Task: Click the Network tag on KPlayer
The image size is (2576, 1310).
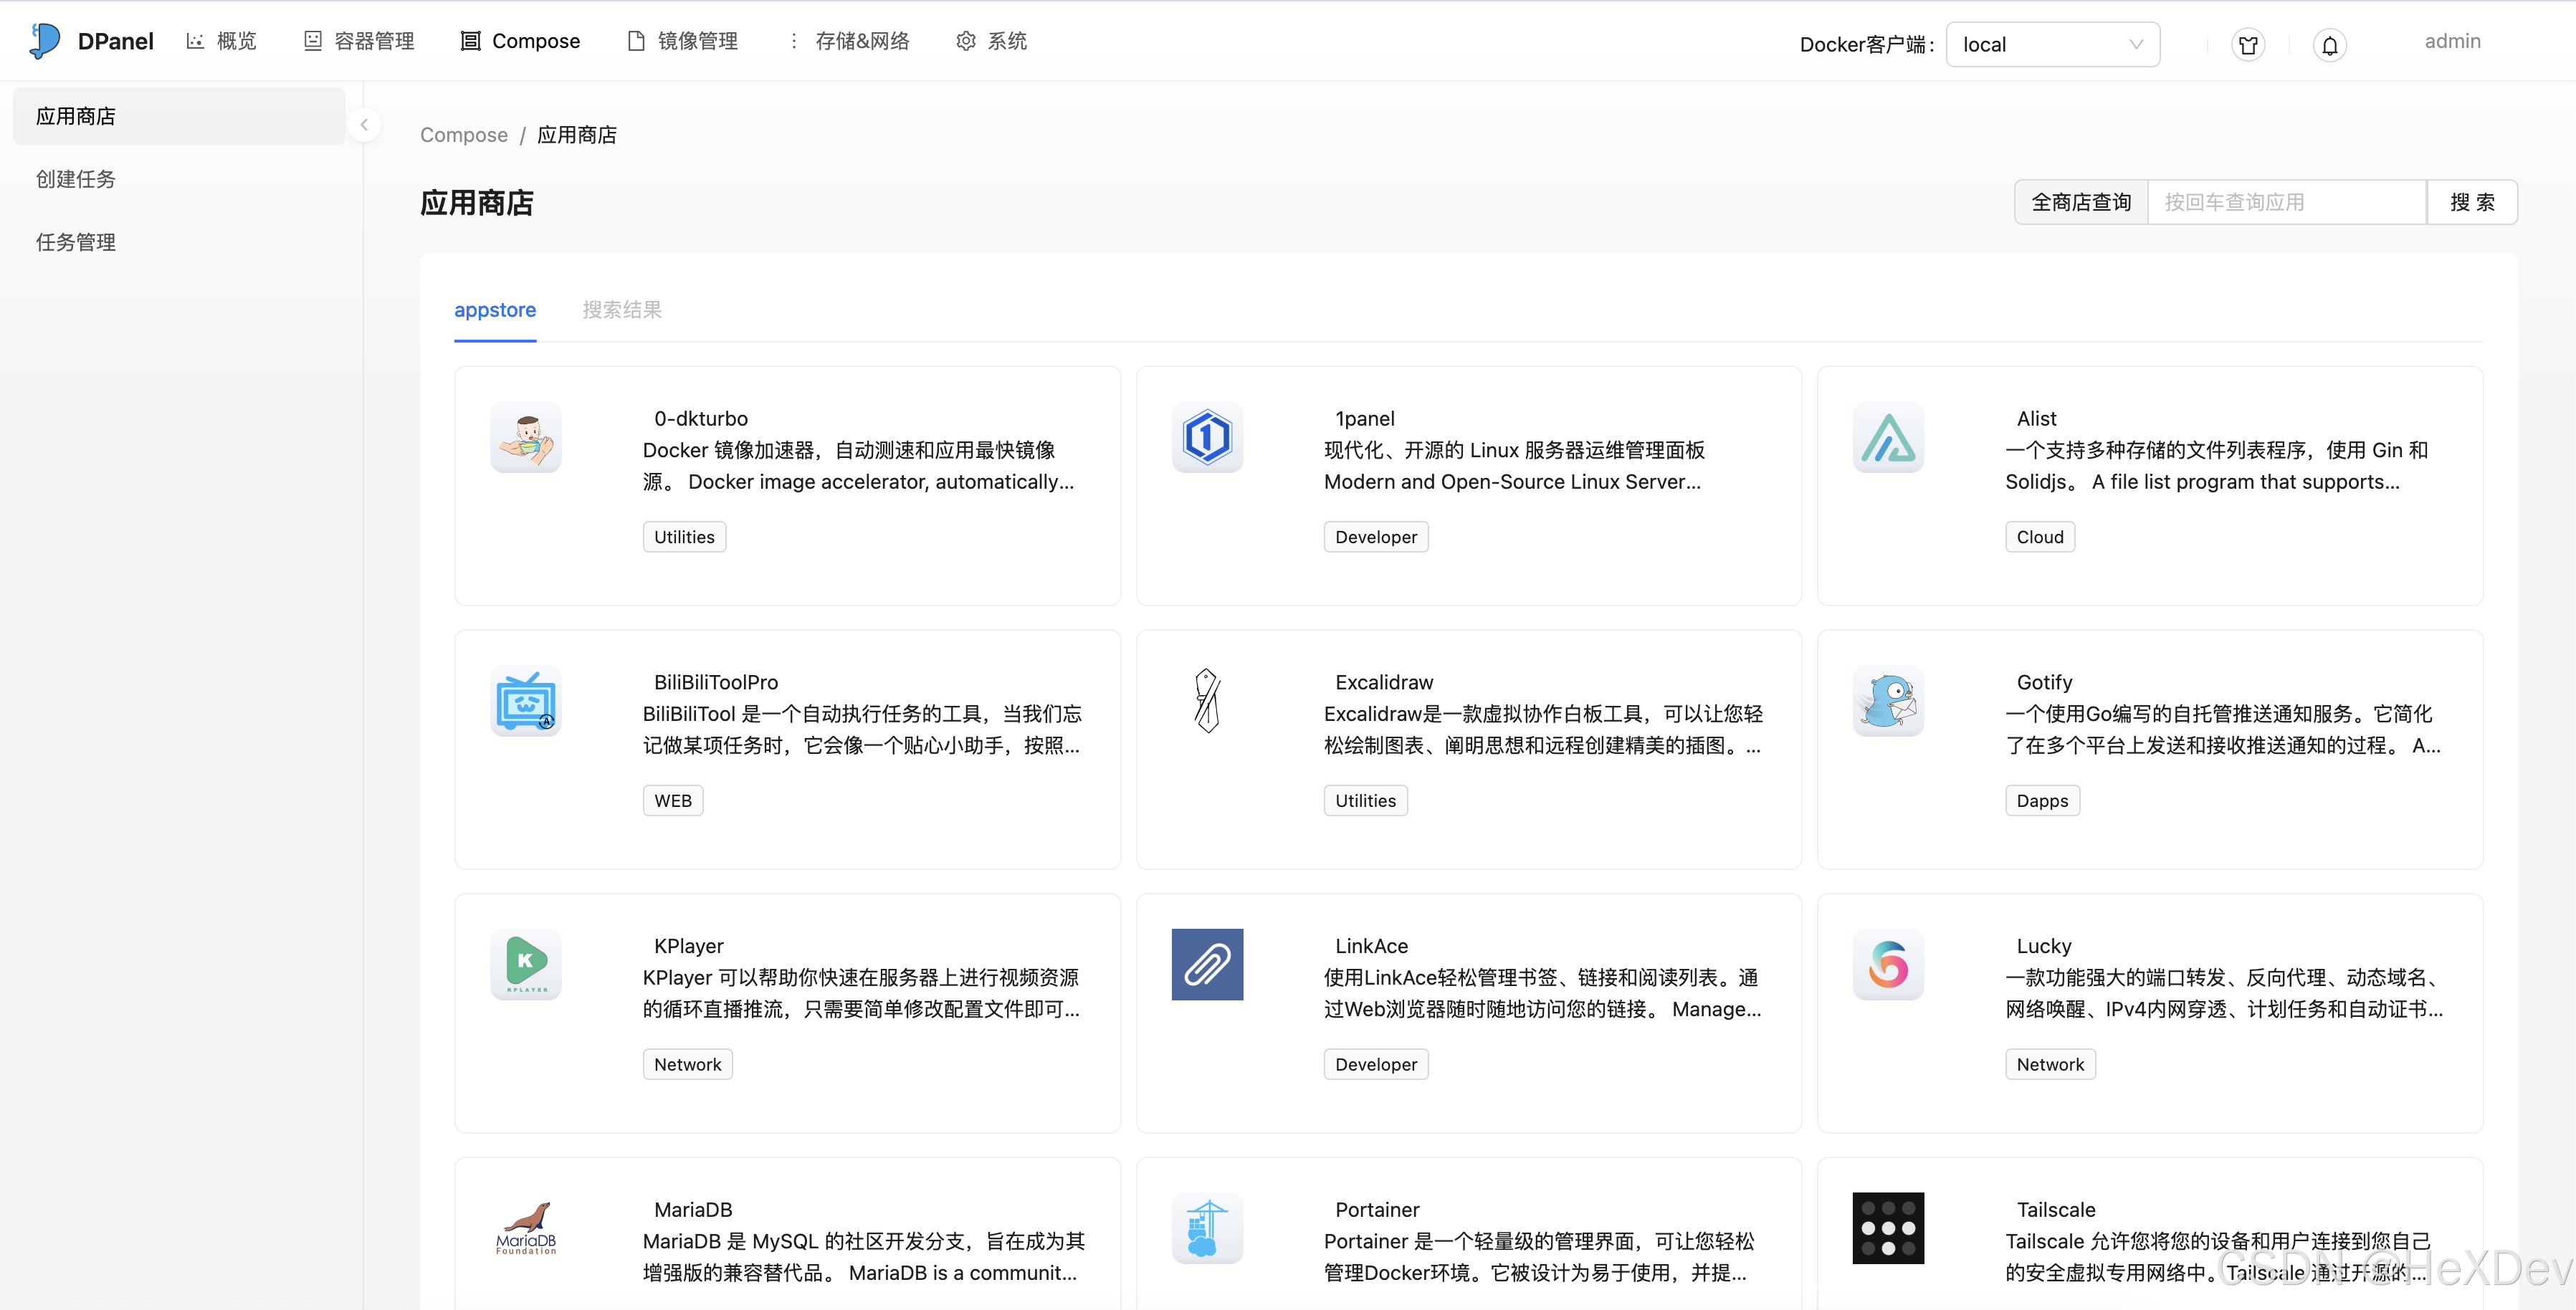Action: (x=687, y=1065)
